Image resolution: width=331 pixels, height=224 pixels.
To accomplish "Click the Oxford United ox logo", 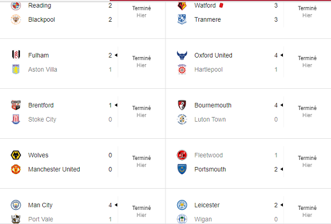I will (x=182, y=55).
